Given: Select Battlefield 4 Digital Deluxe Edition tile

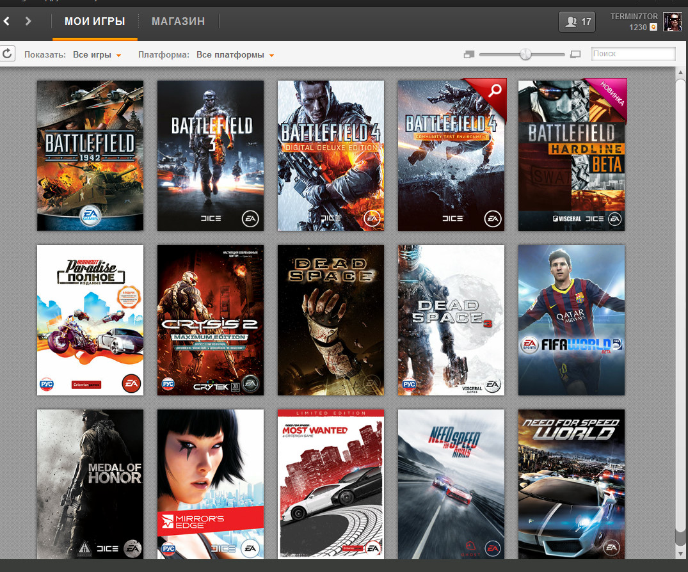Looking at the screenshot, I should pyautogui.click(x=331, y=155).
